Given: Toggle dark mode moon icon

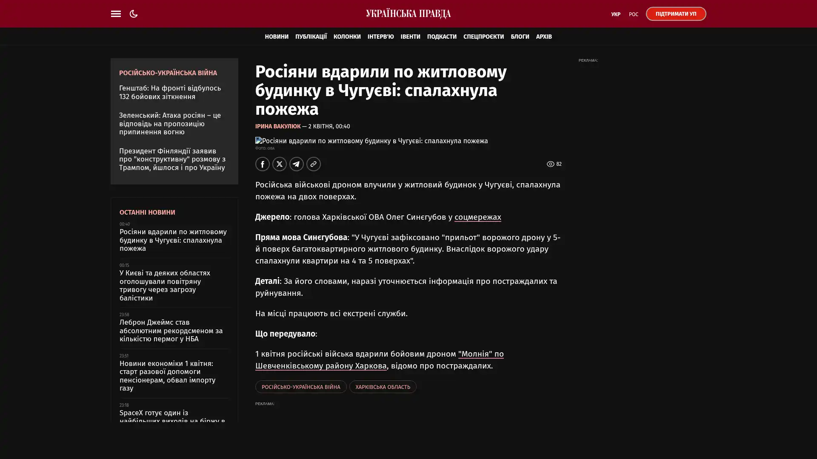Looking at the screenshot, I should point(134,14).
